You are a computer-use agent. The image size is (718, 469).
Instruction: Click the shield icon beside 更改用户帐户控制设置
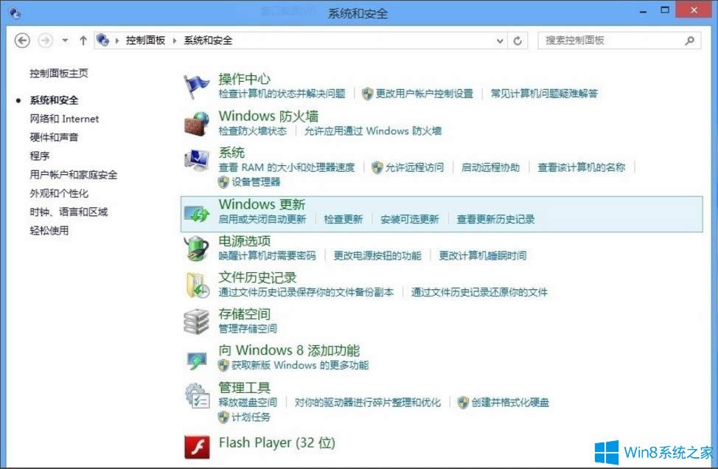pos(367,94)
